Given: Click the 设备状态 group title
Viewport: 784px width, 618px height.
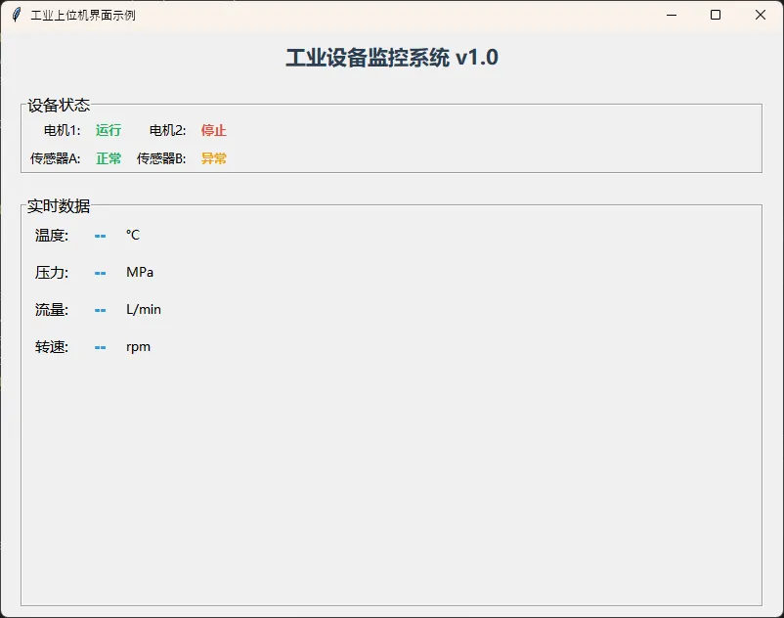Looking at the screenshot, I should [x=59, y=106].
